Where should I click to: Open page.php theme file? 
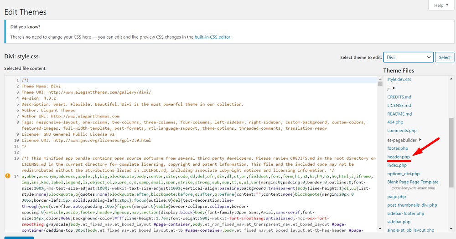tap(396, 197)
